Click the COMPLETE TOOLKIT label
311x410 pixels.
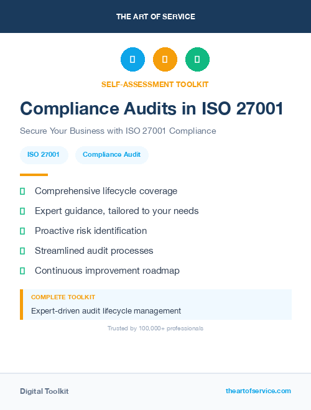click(x=63, y=297)
